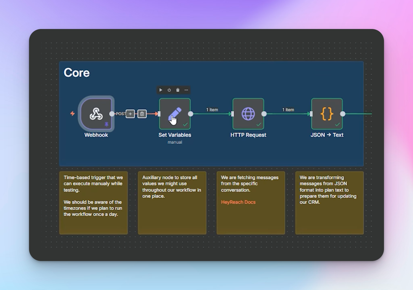Click '1 item' label after Set Variables
The height and width of the screenshot is (290, 413).
coord(212,110)
